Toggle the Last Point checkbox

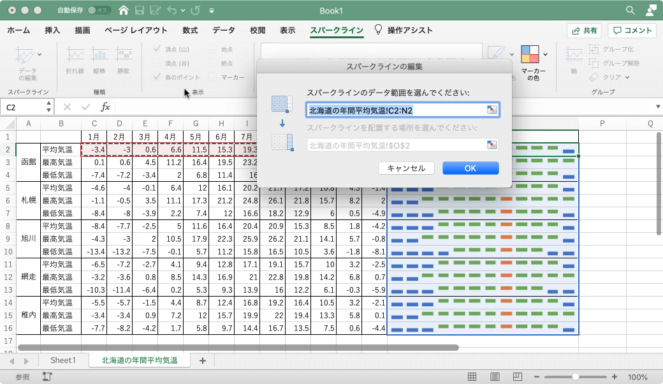[x=212, y=63]
